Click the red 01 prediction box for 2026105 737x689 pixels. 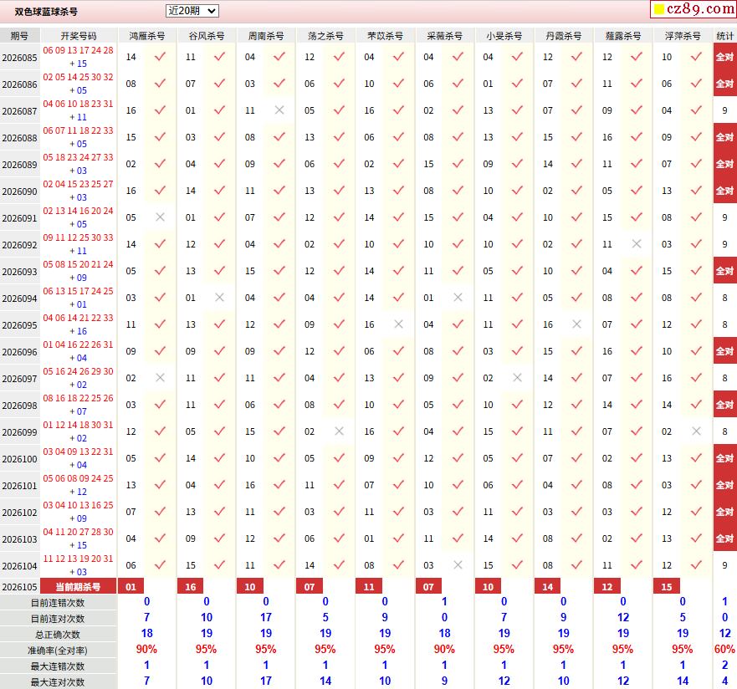tap(131, 587)
